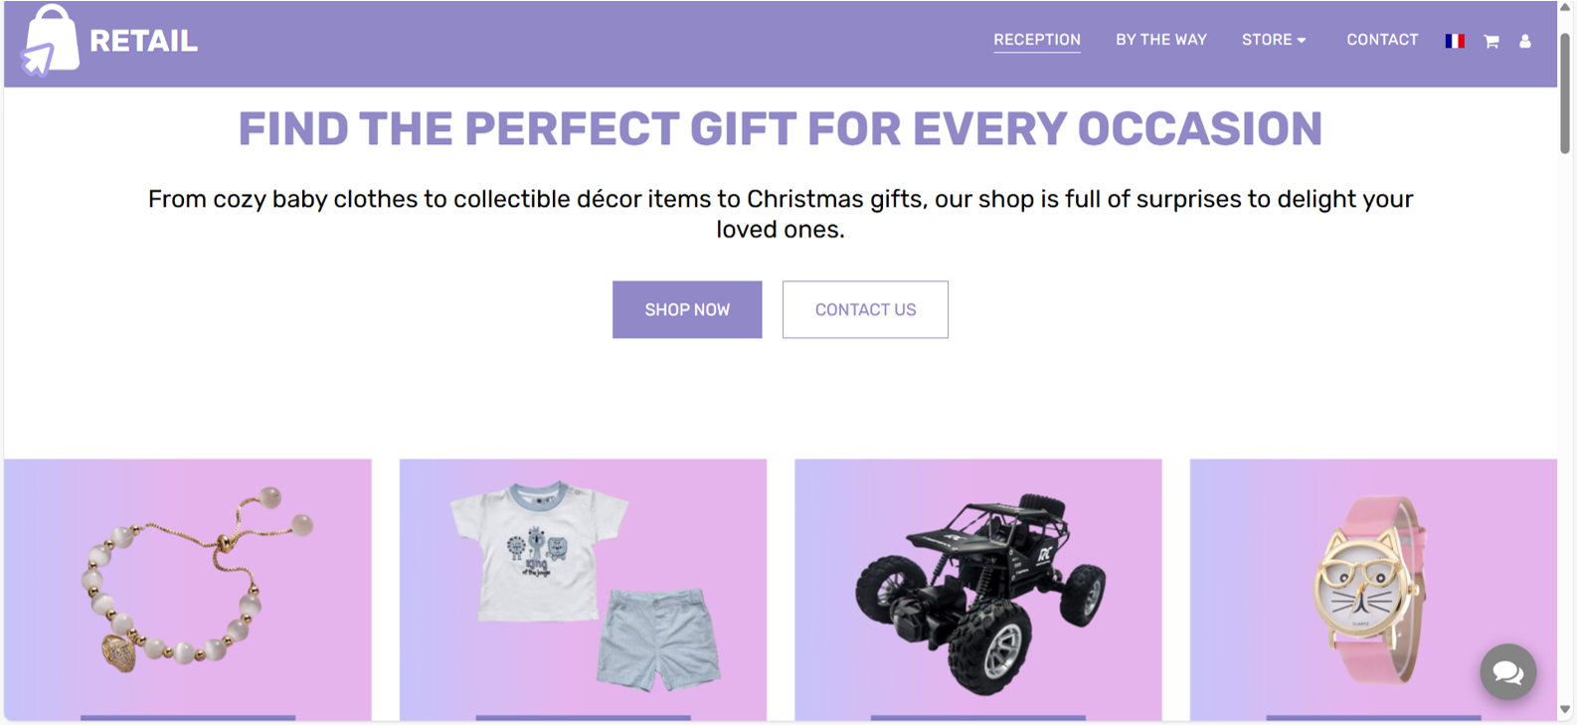Go to the Reception menu item

tap(1037, 40)
